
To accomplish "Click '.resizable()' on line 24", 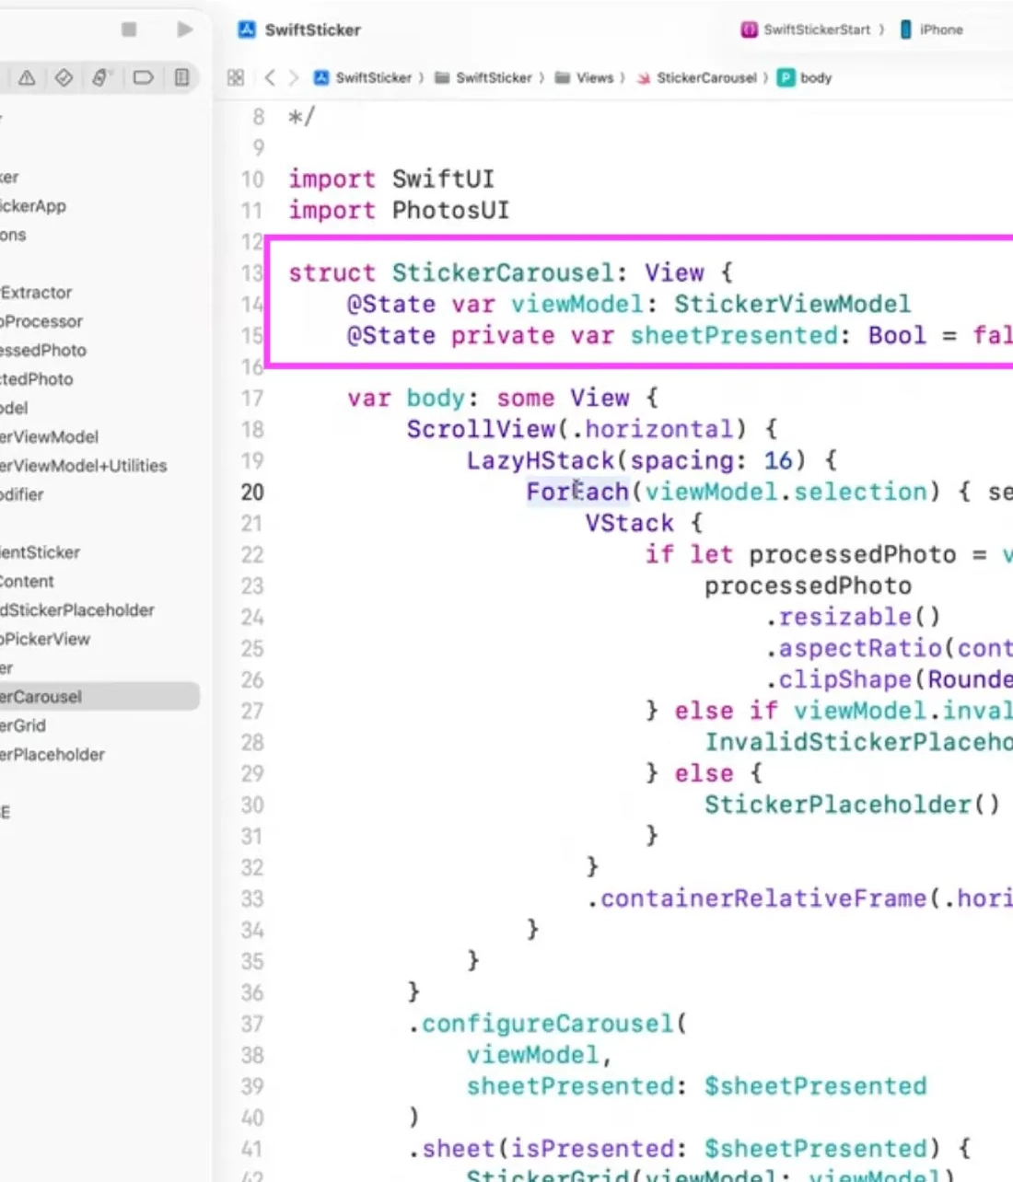I will [852, 617].
